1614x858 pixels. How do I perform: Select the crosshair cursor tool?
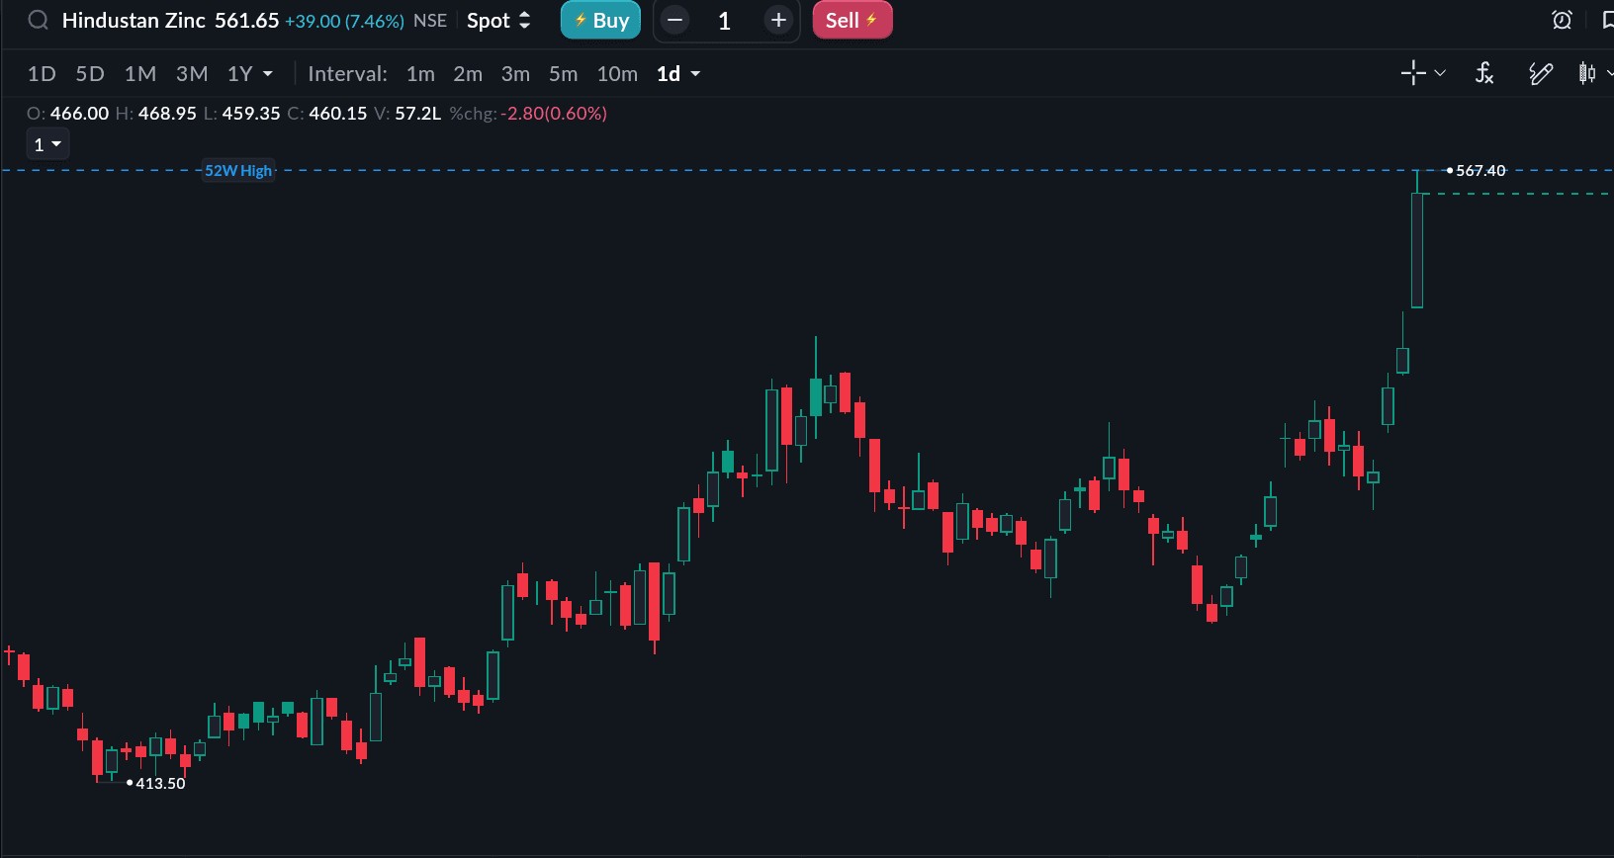(1413, 73)
